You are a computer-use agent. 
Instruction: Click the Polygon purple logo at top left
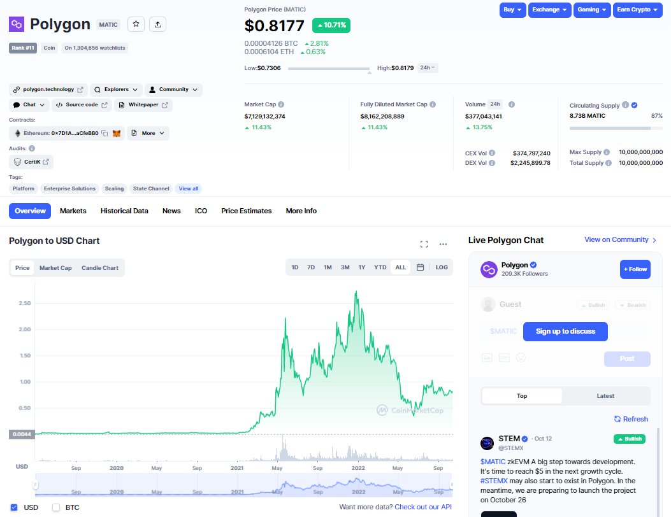coord(17,24)
